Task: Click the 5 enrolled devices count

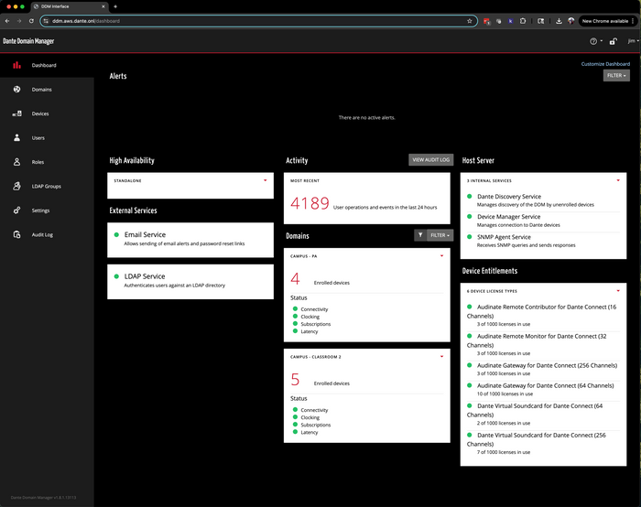Action: point(295,380)
